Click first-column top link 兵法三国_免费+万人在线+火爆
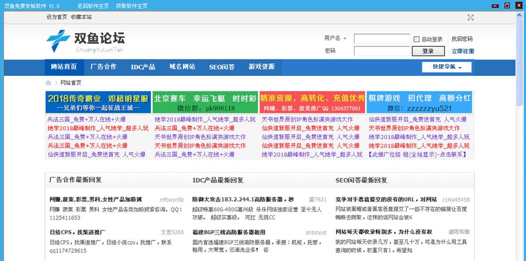526x261 pixels. [x=87, y=119]
